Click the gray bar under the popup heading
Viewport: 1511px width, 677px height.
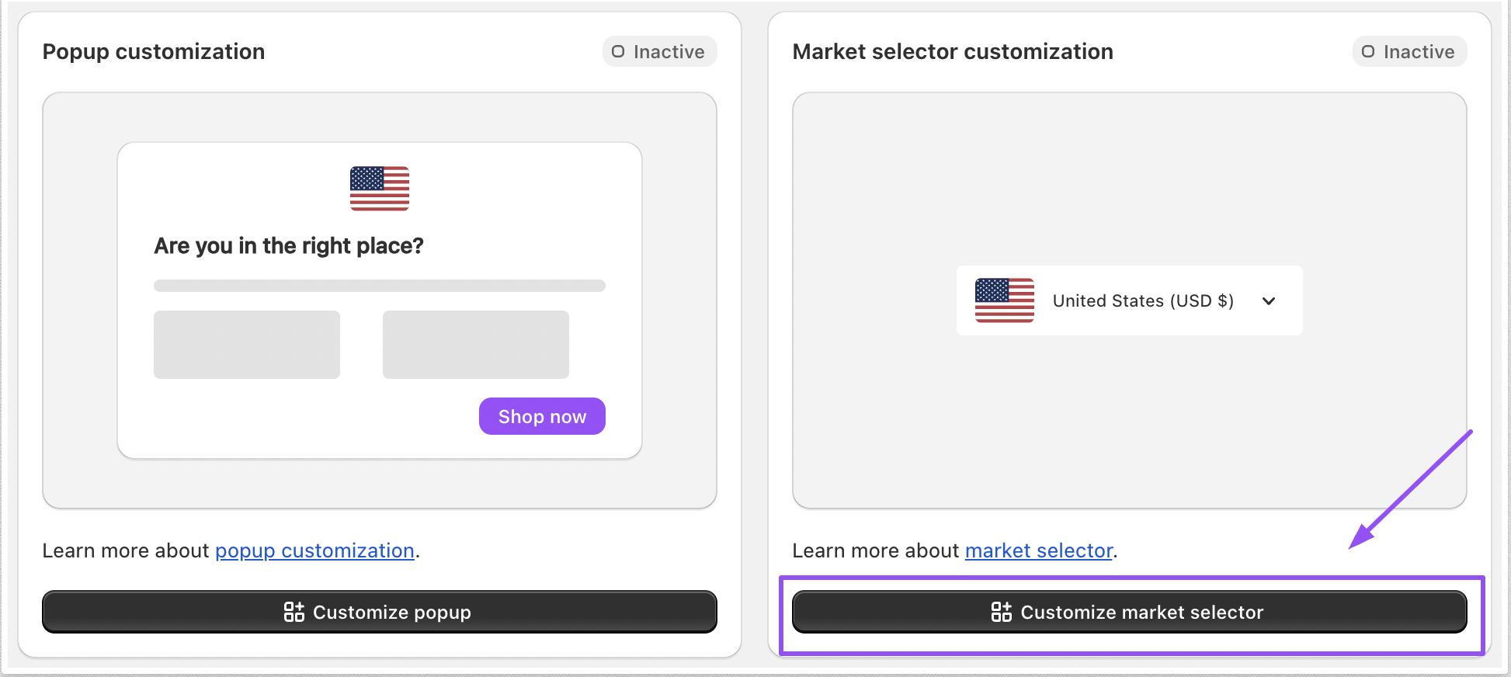point(379,286)
